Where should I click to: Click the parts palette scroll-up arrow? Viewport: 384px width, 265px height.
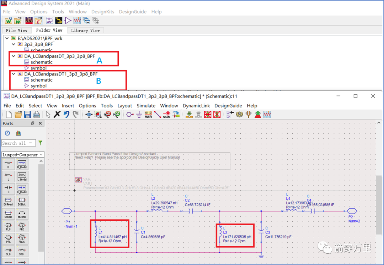[41, 161]
